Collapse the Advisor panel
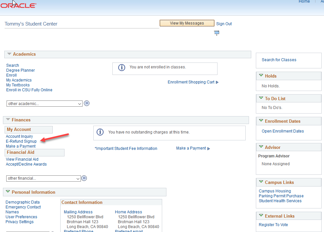 point(261,147)
